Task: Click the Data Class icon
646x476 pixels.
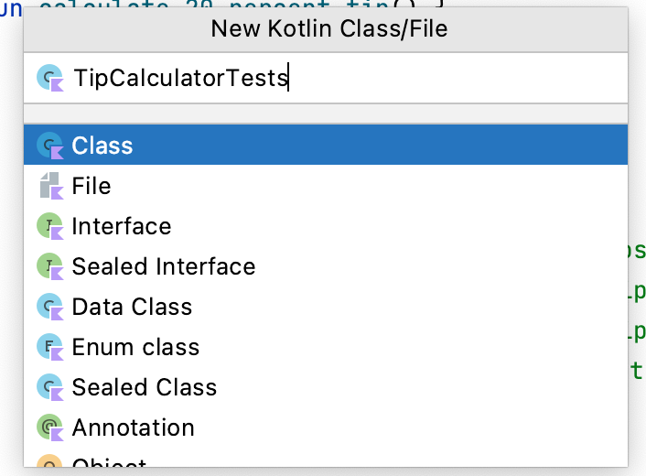Action: [x=48, y=307]
